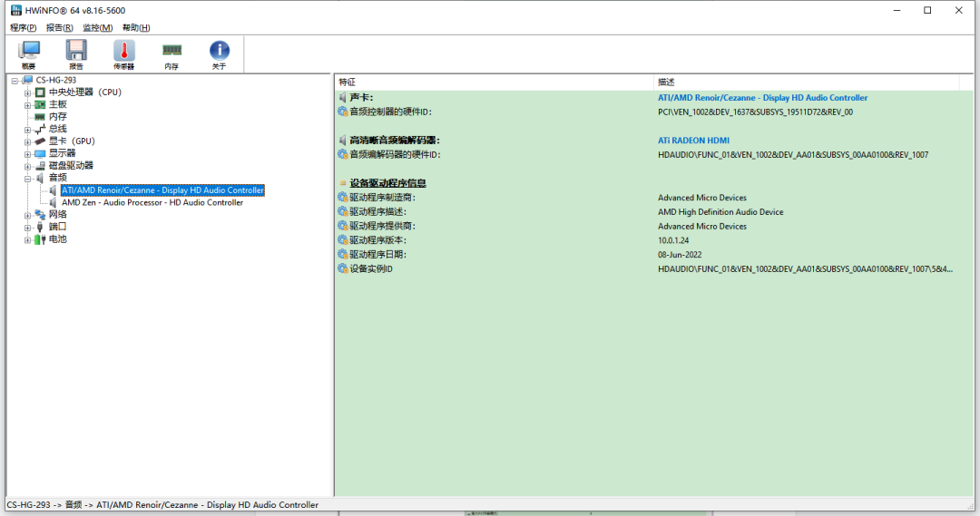
Task: Open the 内存 memory toolbar icon
Action: click(x=171, y=54)
